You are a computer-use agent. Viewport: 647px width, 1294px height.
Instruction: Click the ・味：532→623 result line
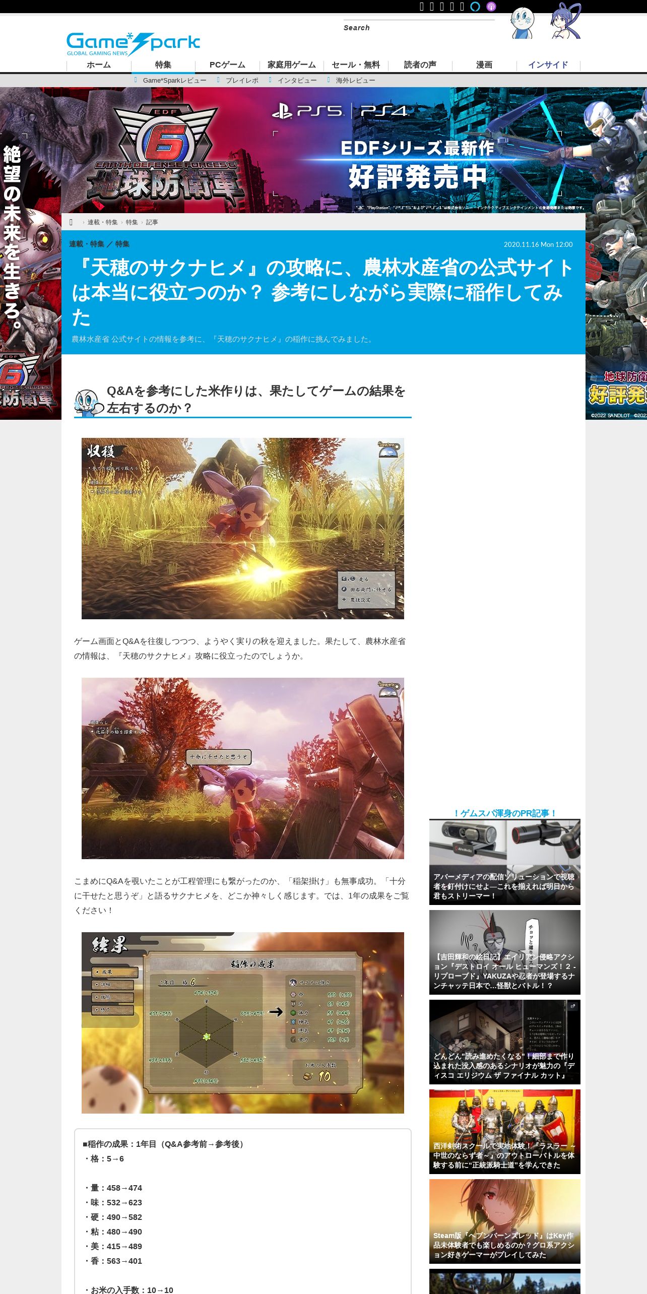pos(113,1202)
